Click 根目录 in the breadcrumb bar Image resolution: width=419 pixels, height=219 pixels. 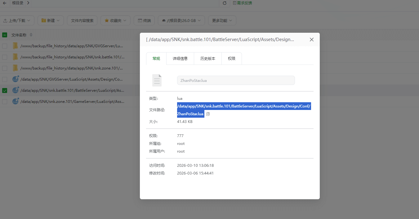click(17, 3)
